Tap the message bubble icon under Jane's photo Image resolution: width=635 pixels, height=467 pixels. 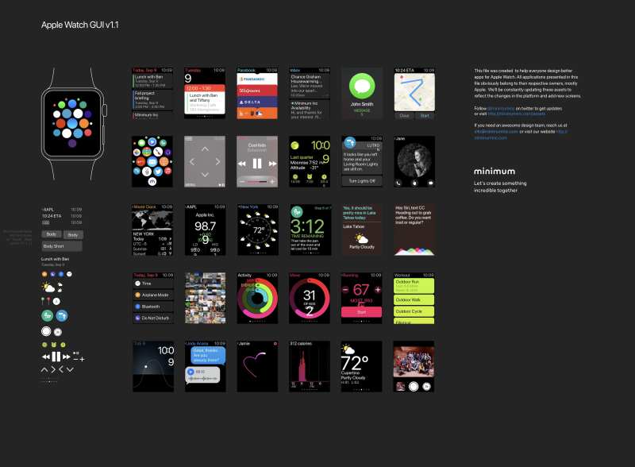pyautogui.click(x=430, y=183)
